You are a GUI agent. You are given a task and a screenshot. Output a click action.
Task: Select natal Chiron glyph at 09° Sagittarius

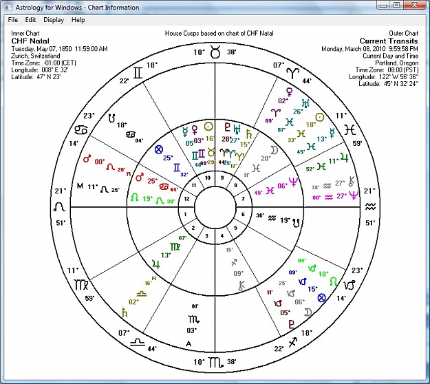pyautogui.click(x=241, y=286)
